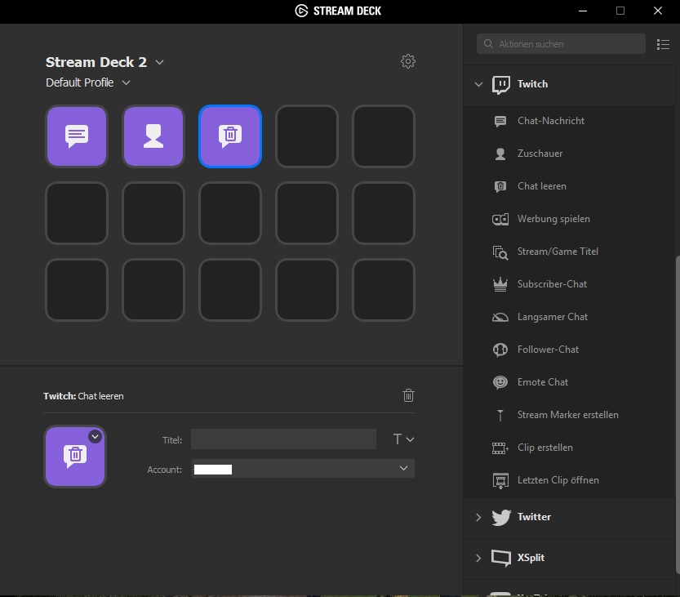The height and width of the screenshot is (597, 680).
Task: Select Chat leeren label in the action list
Action: [x=542, y=186]
